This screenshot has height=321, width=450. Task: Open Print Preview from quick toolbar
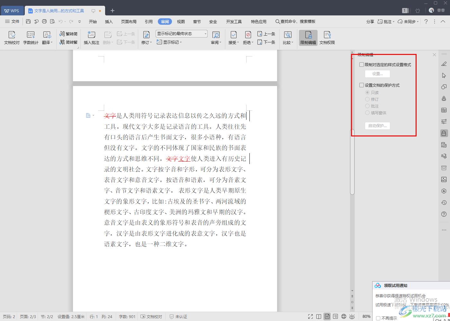click(52, 22)
